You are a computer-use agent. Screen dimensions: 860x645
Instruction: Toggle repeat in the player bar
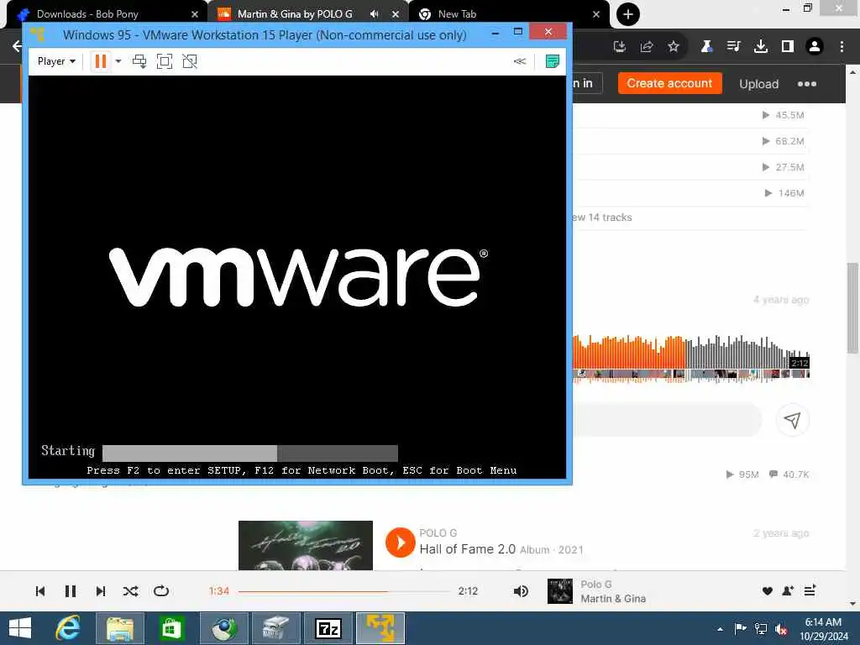[161, 591]
